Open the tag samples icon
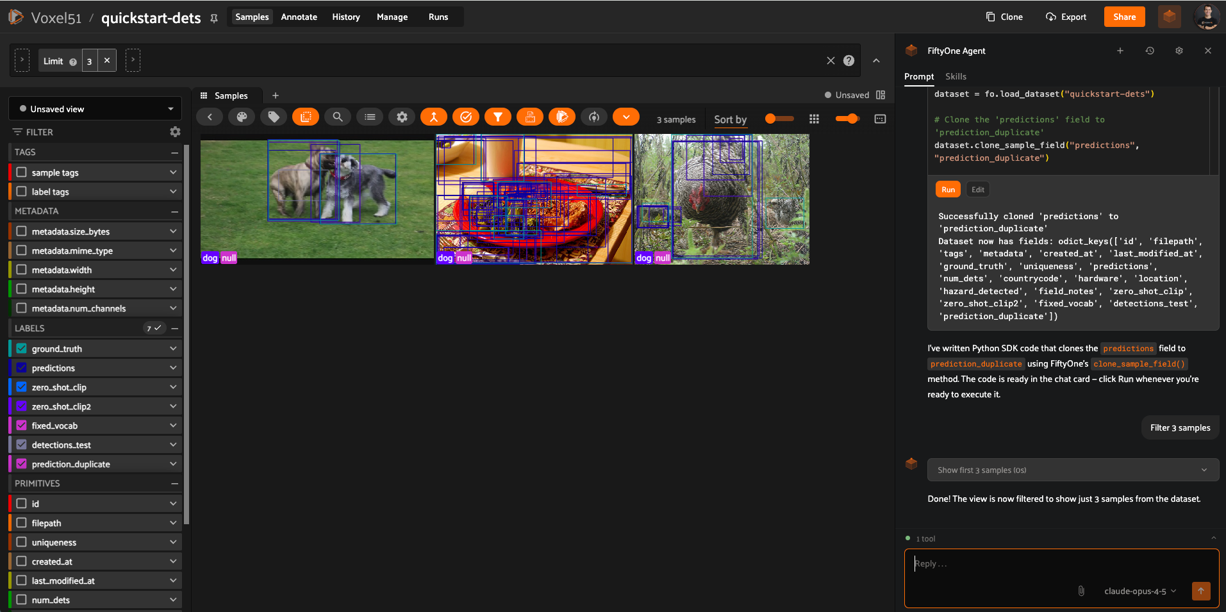The height and width of the screenshot is (612, 1226). click(x=274, y=117)
